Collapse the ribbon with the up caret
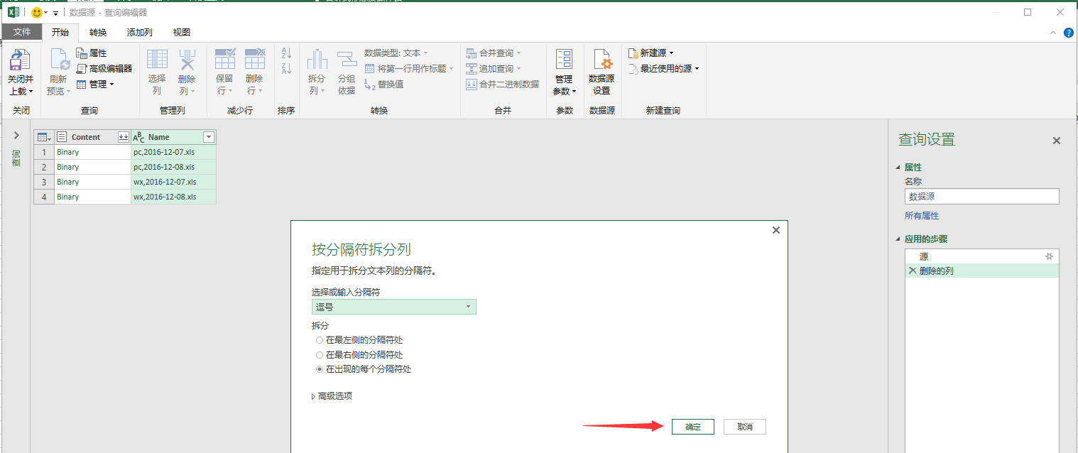The image size is (1078, 453). (1053, 33)
